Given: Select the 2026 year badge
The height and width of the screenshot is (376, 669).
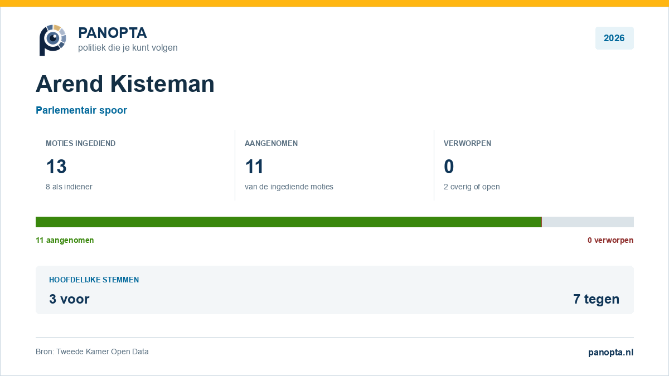Looking at the screenshot, I should (x=614, y=38).
